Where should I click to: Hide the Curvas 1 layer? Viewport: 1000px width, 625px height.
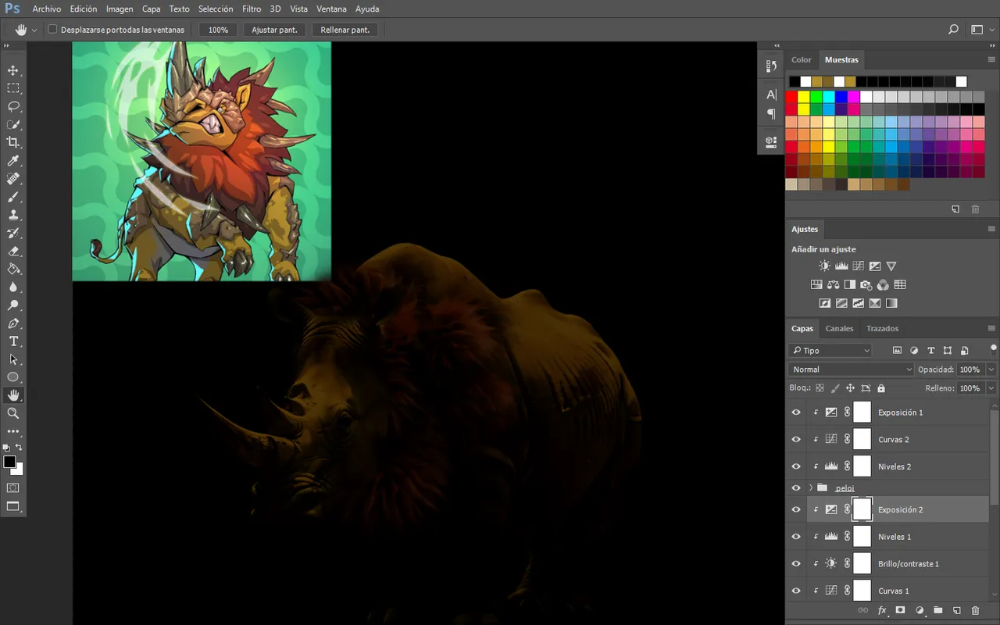tap(796, 591)
